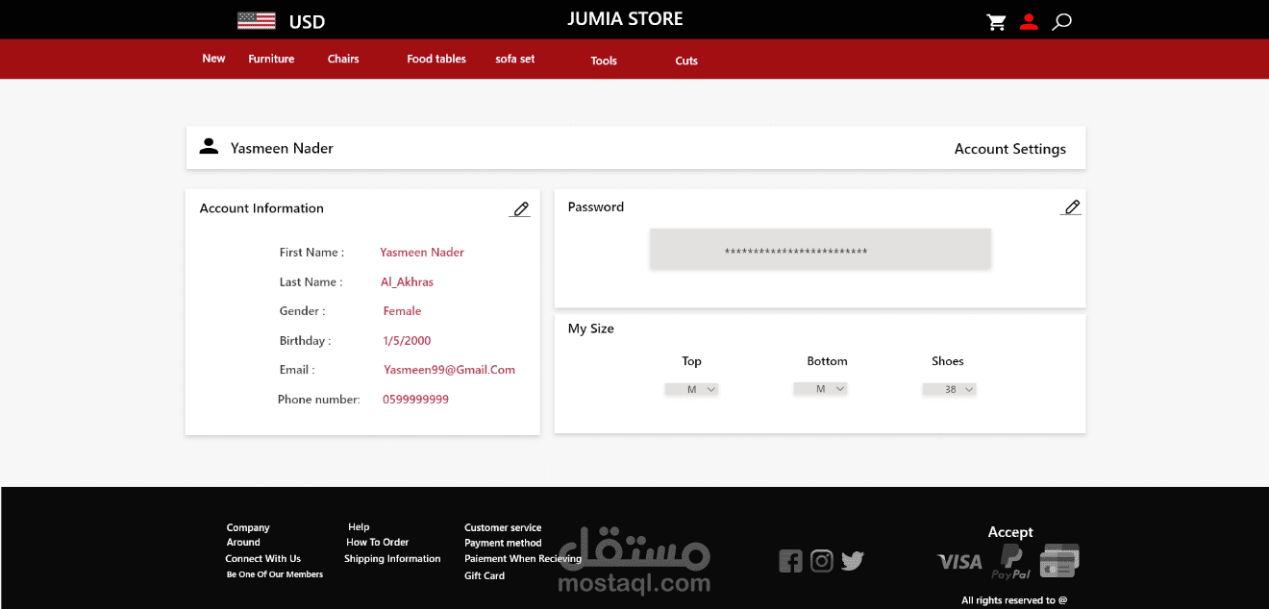Open the Tools category
This screenshot has width=1269, height=609.
(x=604, y=61)
